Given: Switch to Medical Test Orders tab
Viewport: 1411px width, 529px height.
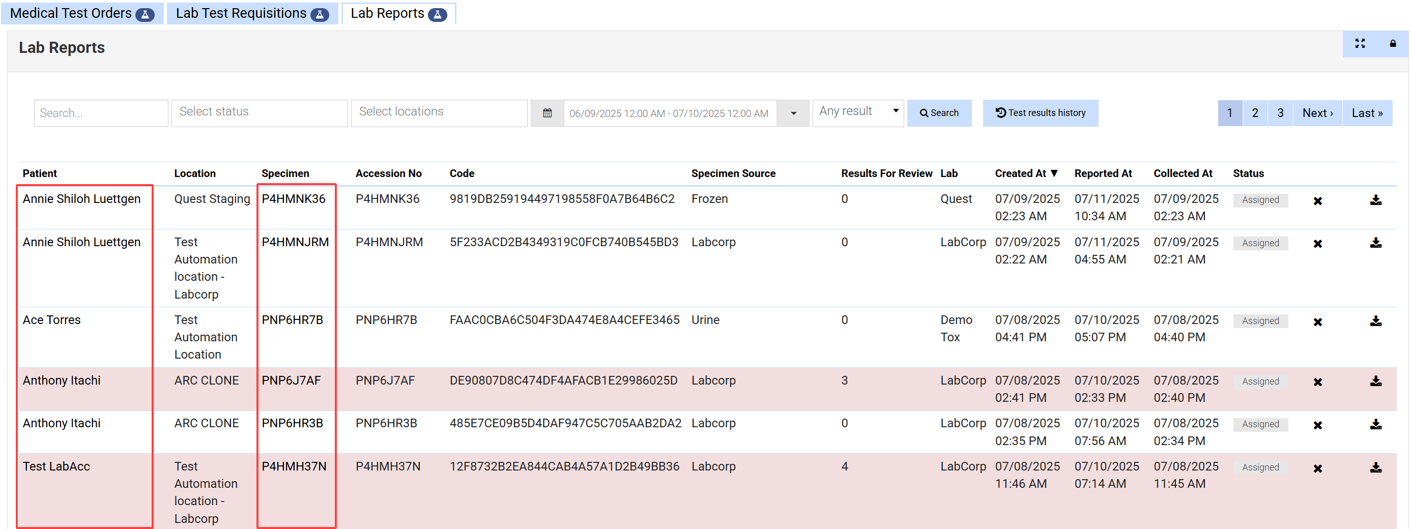Looking at the screenshot, I should pyautogui.click(x=81, y=13).
